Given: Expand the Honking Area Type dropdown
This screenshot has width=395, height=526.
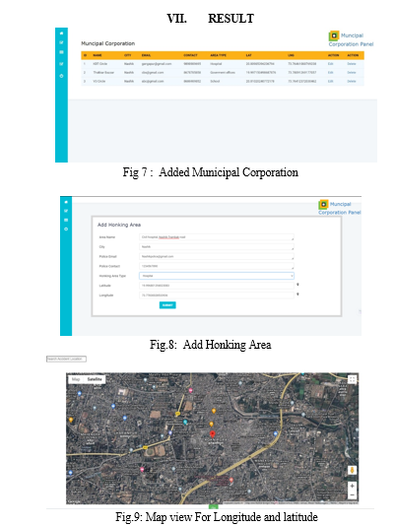Looking at the screenshot, I should [217, 276].
